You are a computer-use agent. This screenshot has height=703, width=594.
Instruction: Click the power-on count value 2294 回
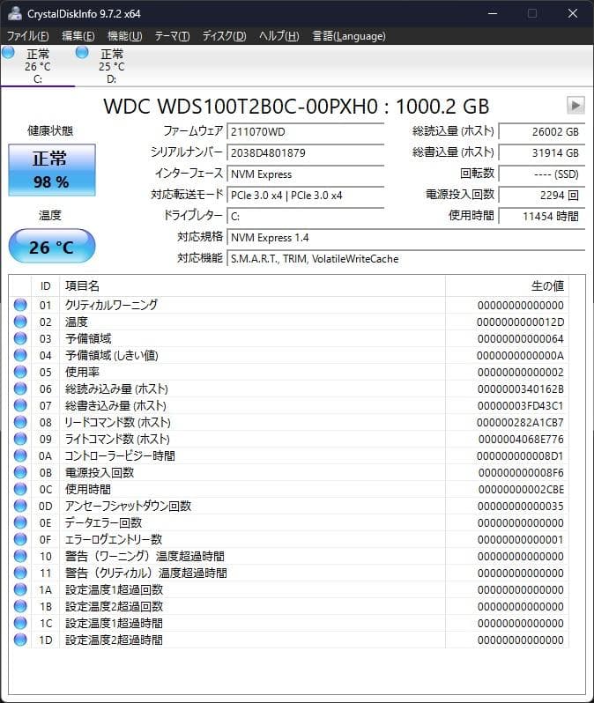click(x=542, y=195)
